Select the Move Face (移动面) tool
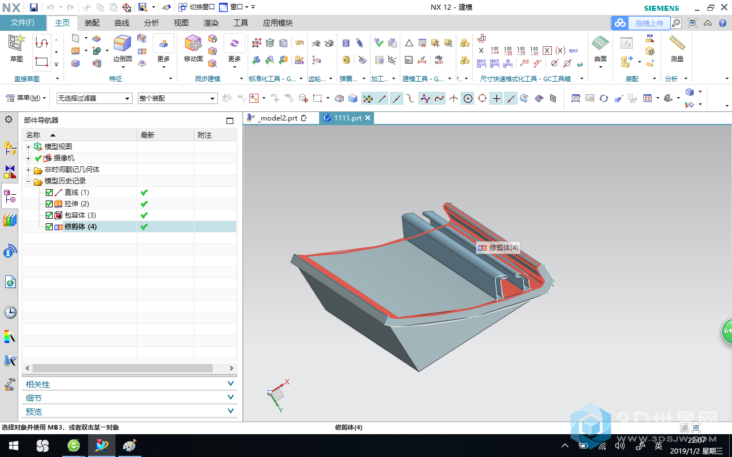The height and width of the screenshot is (457, 732). pos(193,43)
